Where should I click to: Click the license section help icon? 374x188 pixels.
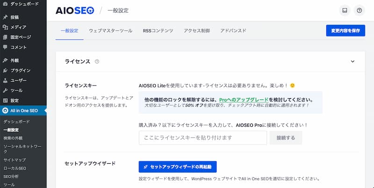97,62
